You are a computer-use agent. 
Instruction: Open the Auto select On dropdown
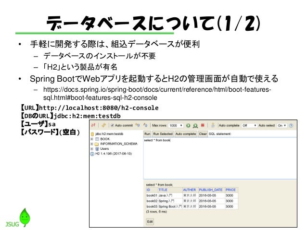pos(282,125)
